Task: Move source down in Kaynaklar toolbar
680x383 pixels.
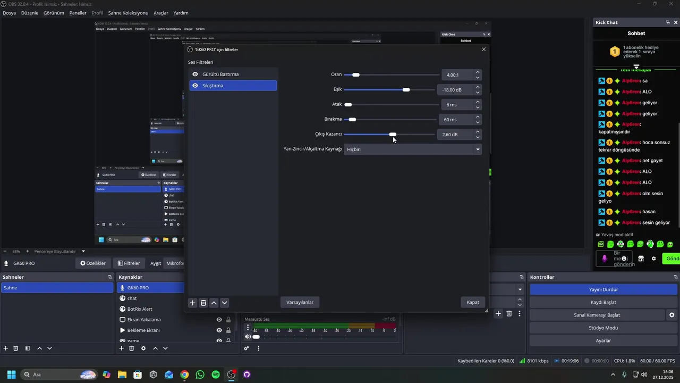Action: (165, 348)
